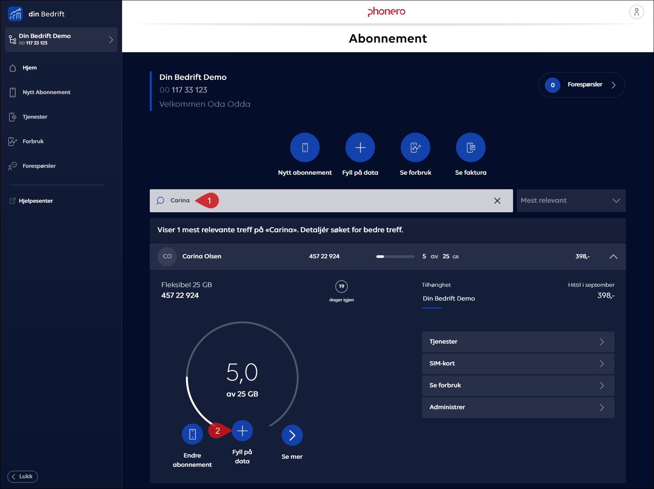654x489 pixels.
Task: Expand the Din Bedrift Demo account selector
Action: point(61,40)
